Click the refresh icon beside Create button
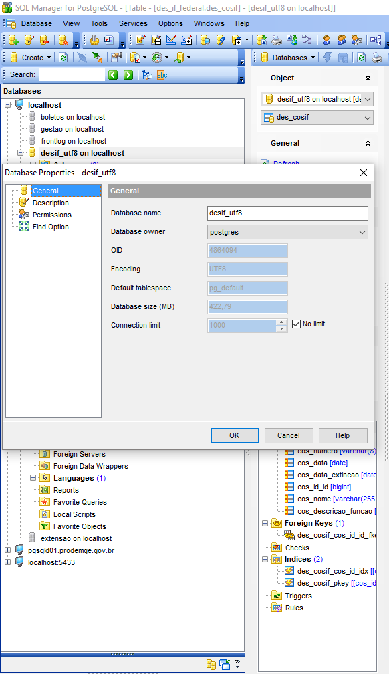The height and width of the screenshot is (674, 389). 63,58
